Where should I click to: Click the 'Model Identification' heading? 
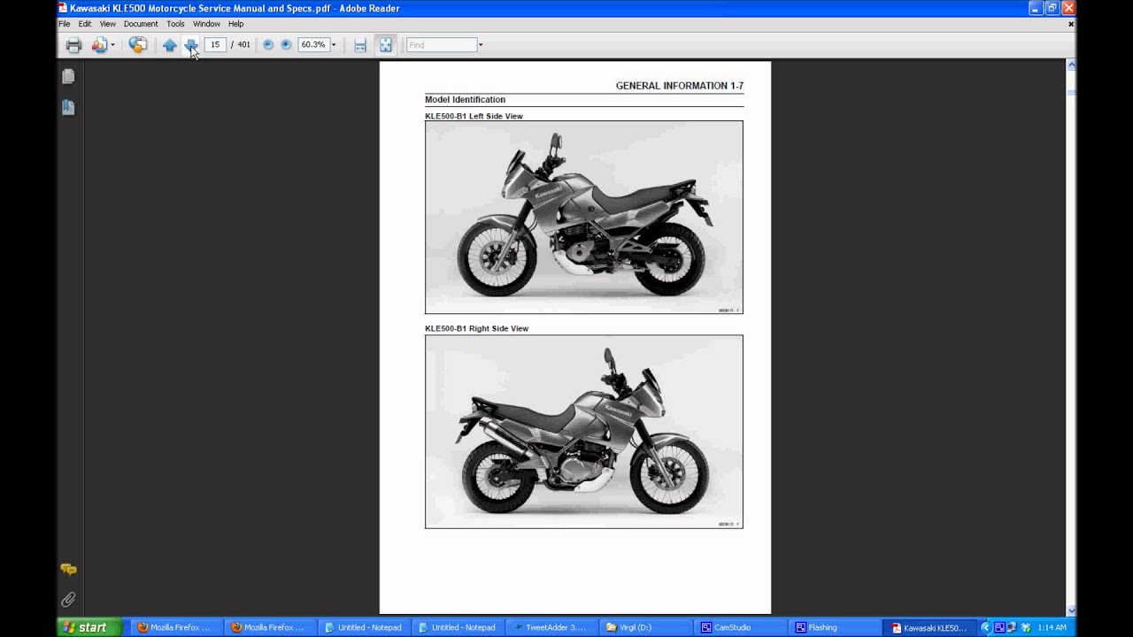pos(465,100)
